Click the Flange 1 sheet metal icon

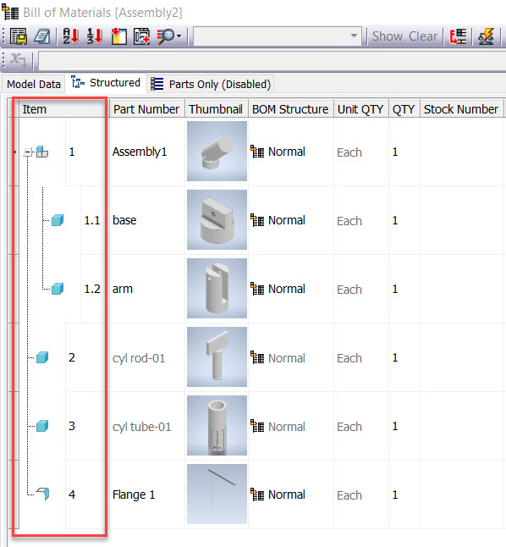(x=42, y=494)
